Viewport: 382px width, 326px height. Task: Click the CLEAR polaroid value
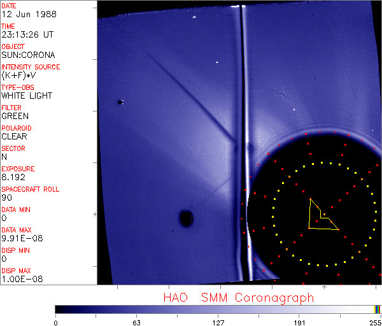tap(14, 136)
